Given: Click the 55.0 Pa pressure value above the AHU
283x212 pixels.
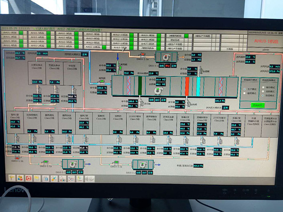Looking at the screenshot, I should (129, 73).
